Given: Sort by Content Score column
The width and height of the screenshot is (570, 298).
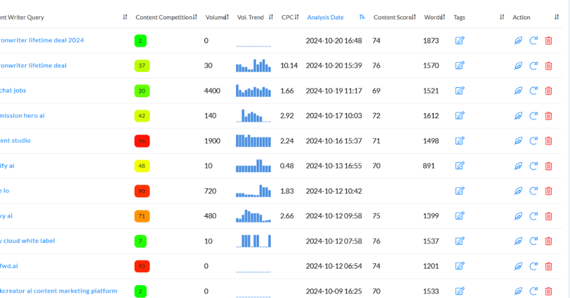Looking at the screenshot, I should (414, 17).
